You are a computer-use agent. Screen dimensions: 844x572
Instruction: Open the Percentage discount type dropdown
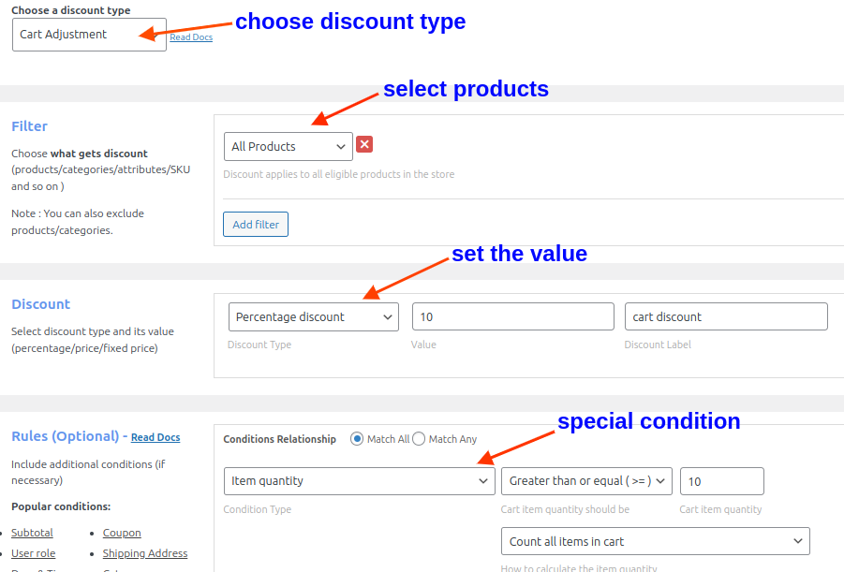[313, 316]
